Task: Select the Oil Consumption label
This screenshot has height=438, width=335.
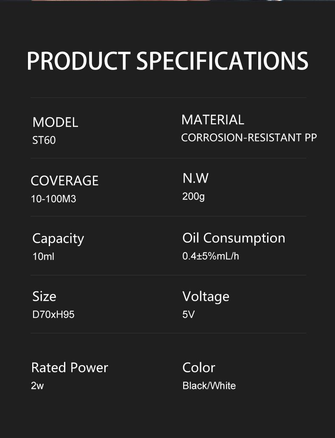Action: click(234, 238)
